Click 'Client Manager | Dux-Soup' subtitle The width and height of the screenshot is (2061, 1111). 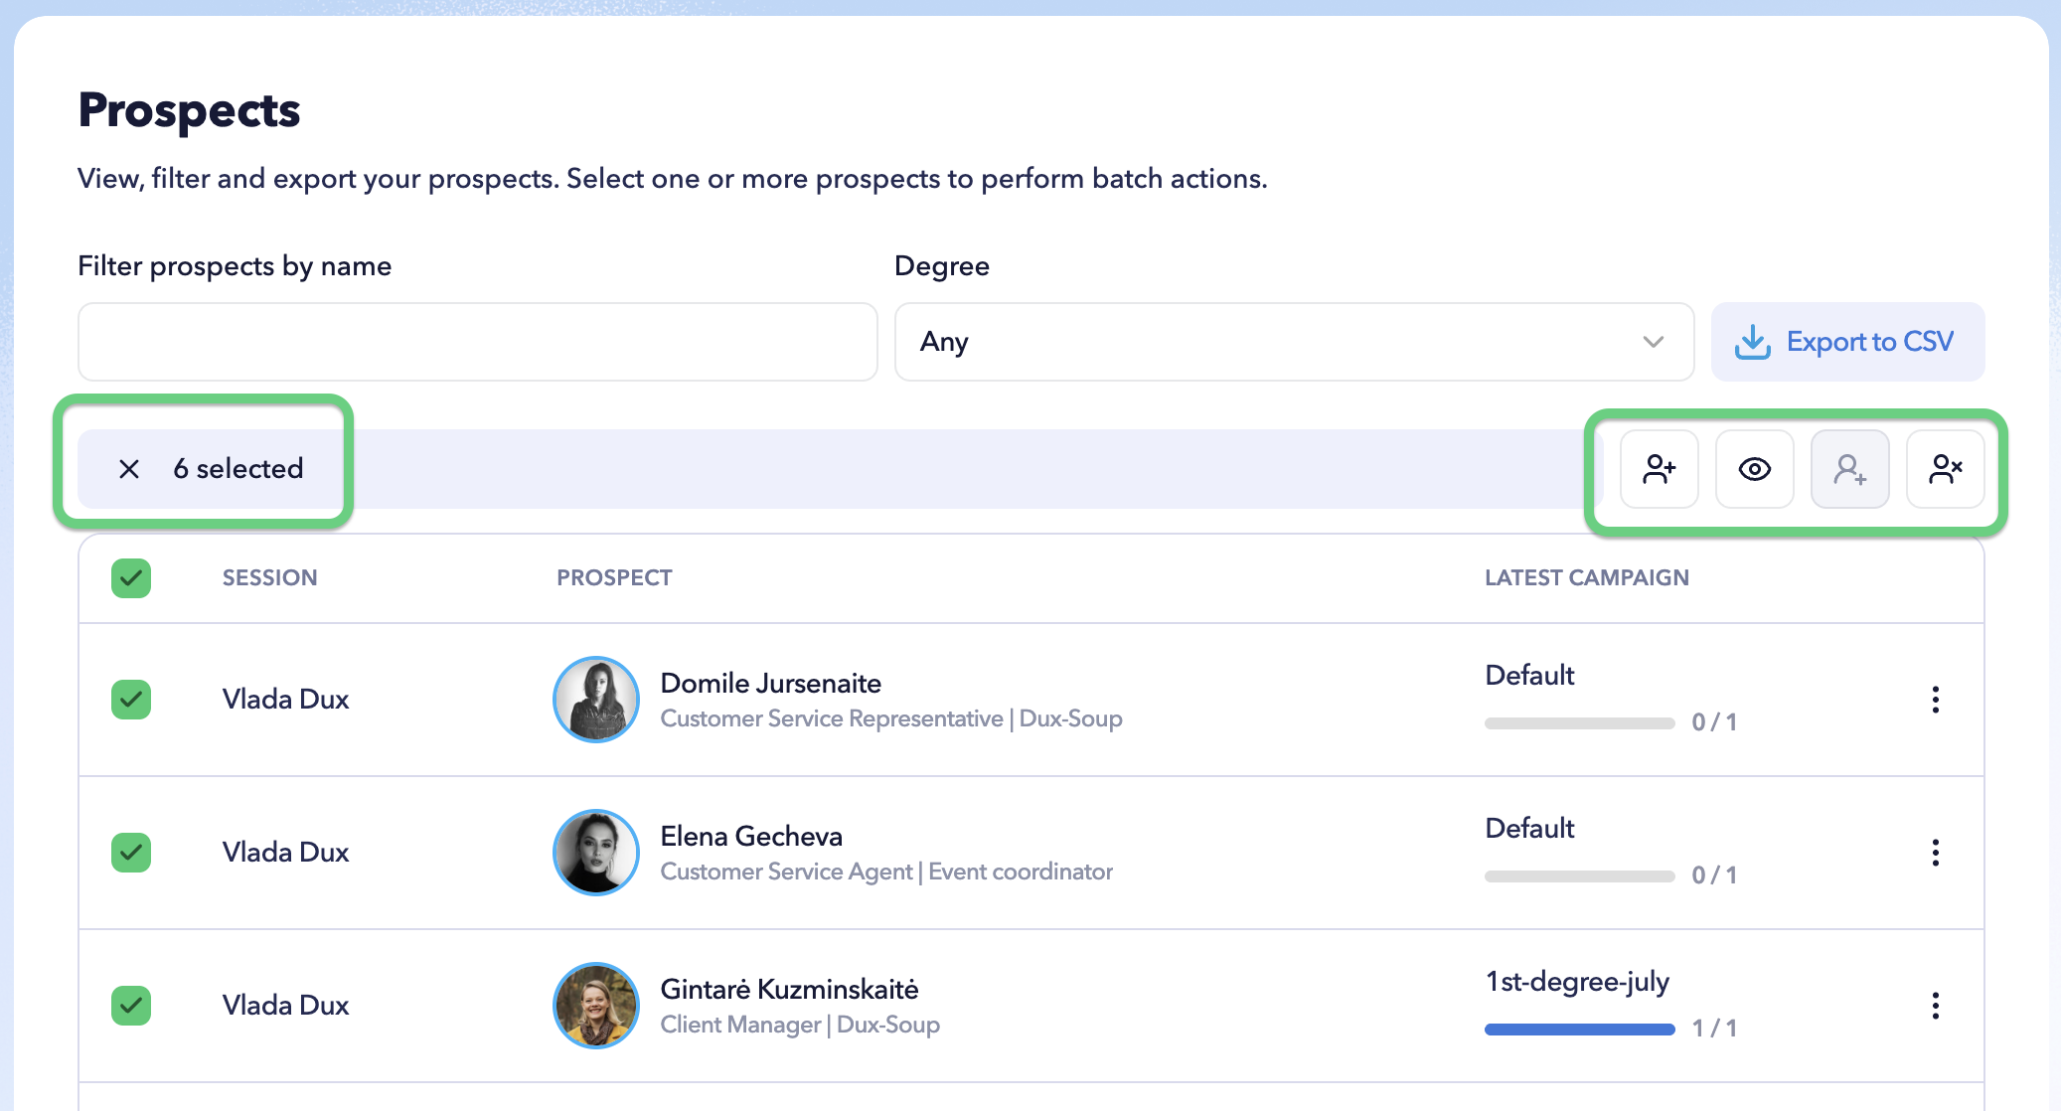pyautogui.click(x=800, y=1025)
